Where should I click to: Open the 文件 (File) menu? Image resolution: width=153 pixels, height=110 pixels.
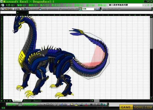(10, 5)
